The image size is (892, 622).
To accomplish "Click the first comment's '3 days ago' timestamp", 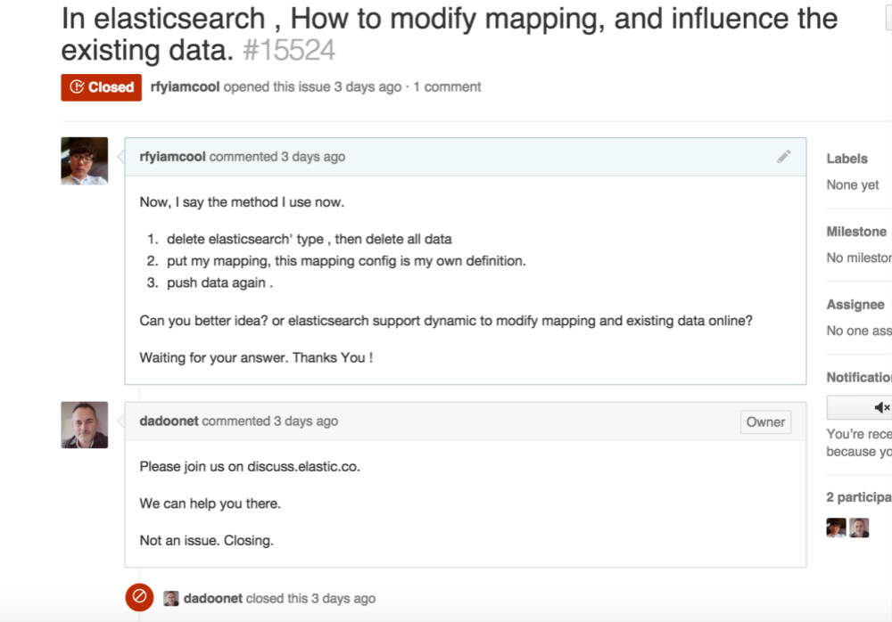I will point(313,157).
